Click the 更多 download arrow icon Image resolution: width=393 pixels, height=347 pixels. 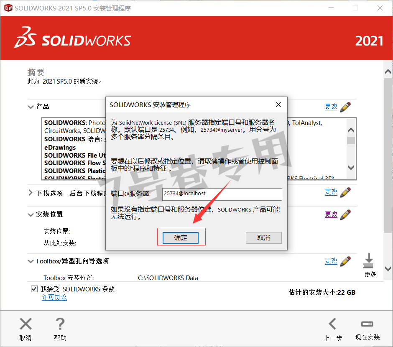point(368,260)
